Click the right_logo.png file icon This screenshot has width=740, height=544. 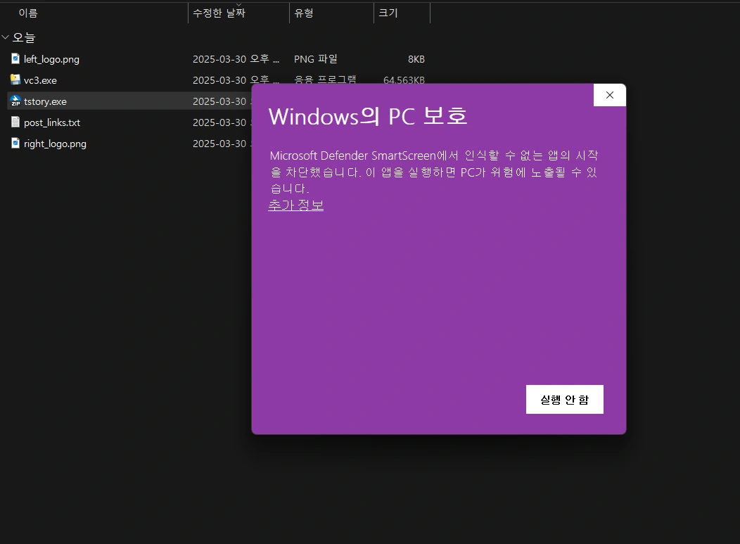(15, 143)
